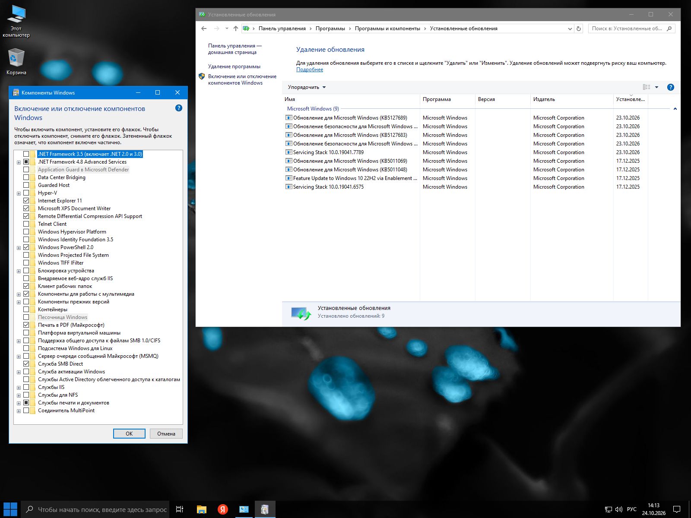Open the Упорядочить dropdown menu

coord(307,87)
